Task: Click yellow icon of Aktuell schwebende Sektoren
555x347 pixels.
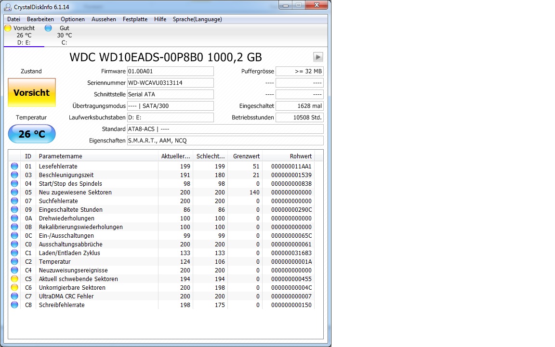Action: 14,279
